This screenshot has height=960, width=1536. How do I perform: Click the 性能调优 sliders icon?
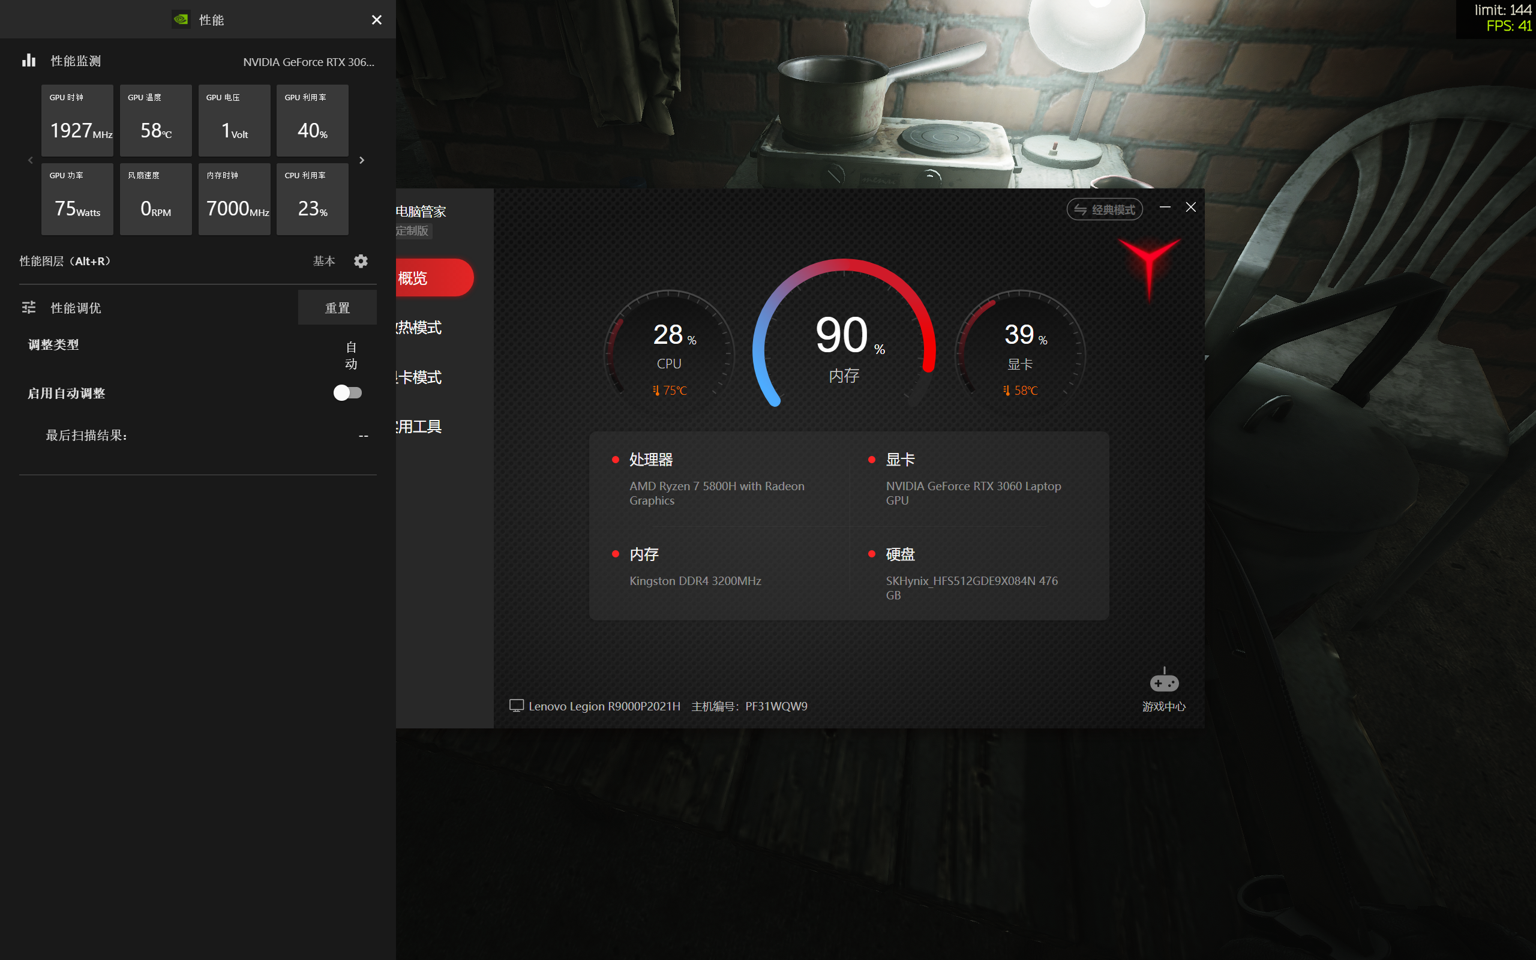[29, 308]
